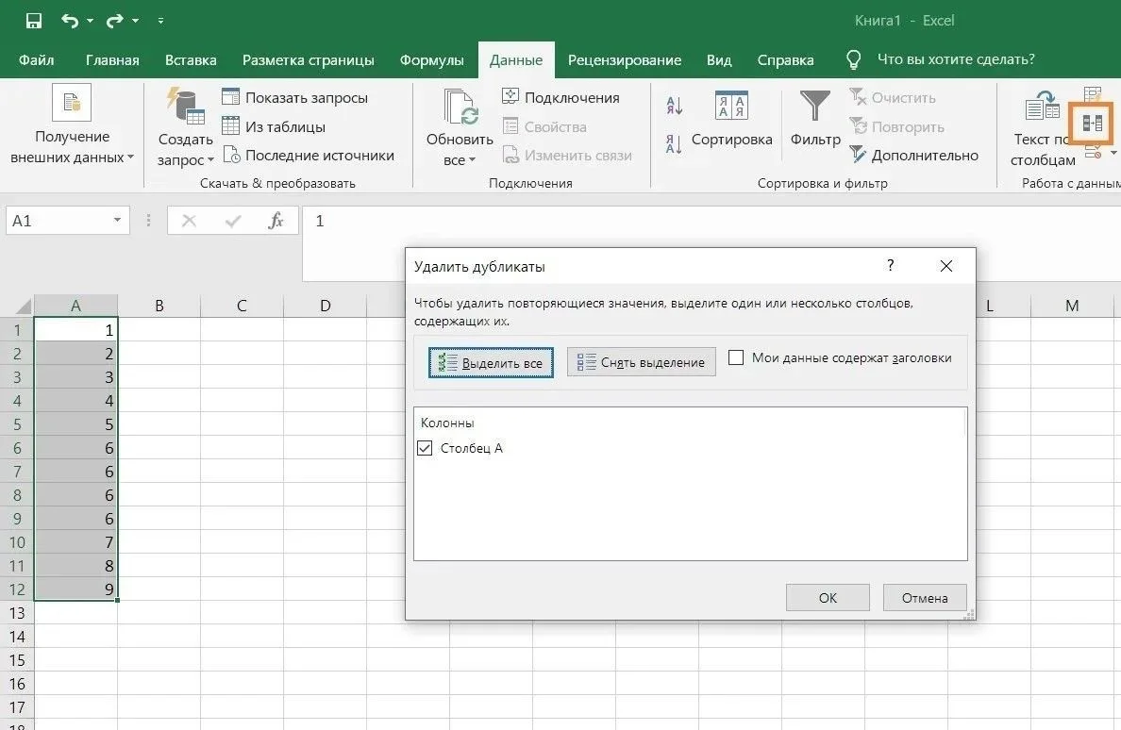Click the Undo arrow icon
The image size is (1121, 730).
click(x=70, y=21)
